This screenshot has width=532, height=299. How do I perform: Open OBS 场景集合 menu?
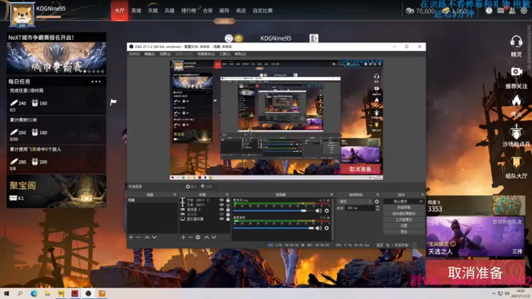tap(206, 54)
